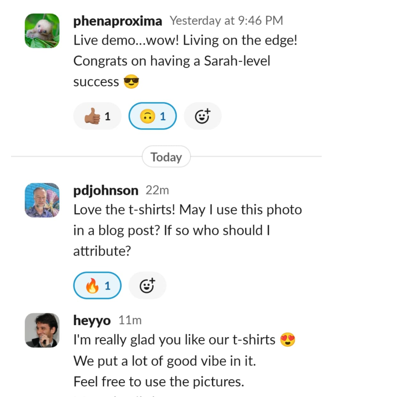Image resolution: width=408 pixels, height=397 pixels.
Task: Toggle the thumbs up reaction on phenaproxima's message
Action: tap(97, 116)
